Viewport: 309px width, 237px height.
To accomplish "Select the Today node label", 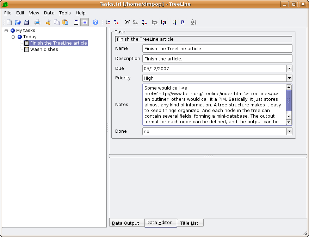I will [30, 37].
